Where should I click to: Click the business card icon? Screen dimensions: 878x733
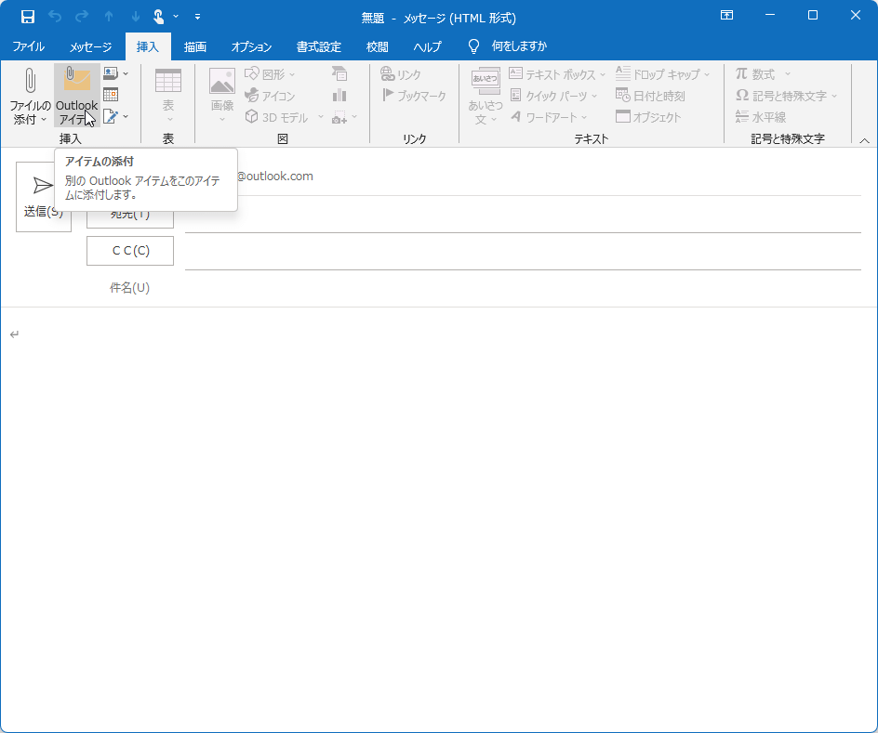click(x=111, y=73)
